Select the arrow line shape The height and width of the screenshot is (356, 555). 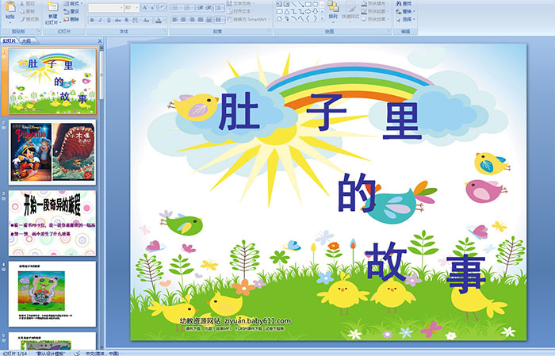(x=300, y=4)
